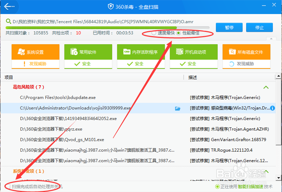Open the 所有磁盘文件 scan category card
Screen dimensions: 282x192
(246, 56)
